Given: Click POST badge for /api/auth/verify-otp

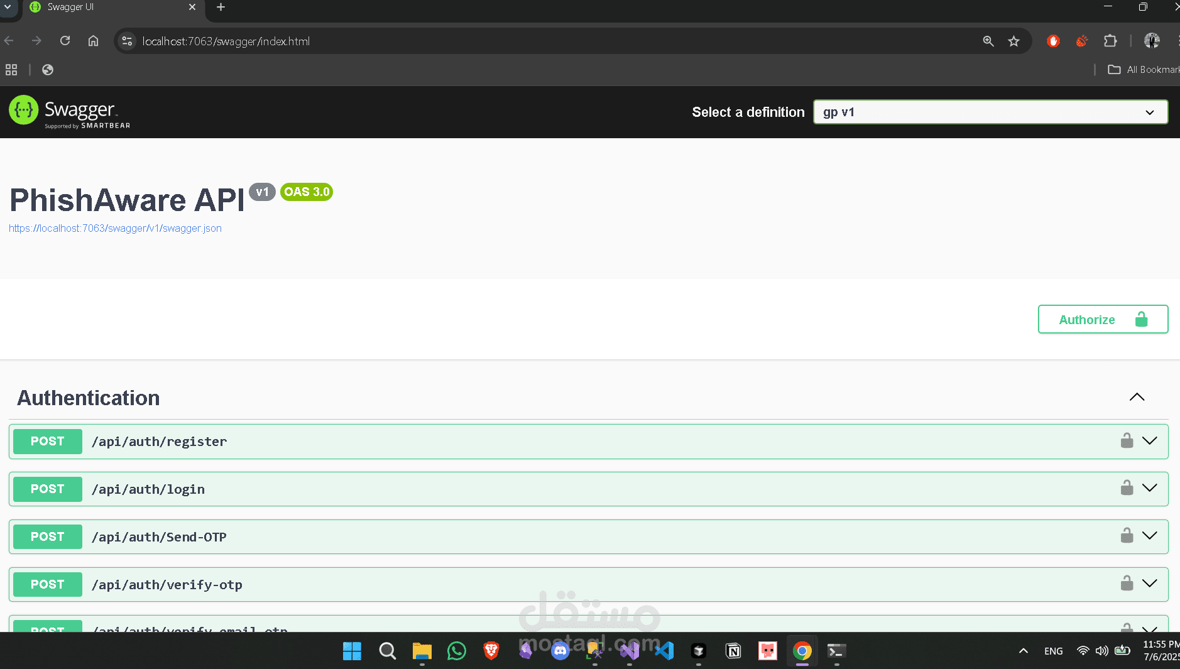Looking at the screenshot, I should tap(48, 584).
